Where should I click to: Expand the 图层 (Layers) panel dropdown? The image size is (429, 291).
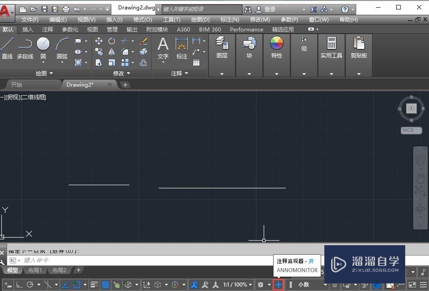[x=222, y=74]
